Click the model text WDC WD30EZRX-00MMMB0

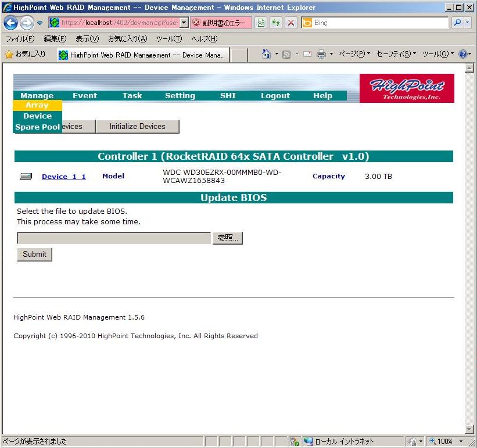[222, 176]
